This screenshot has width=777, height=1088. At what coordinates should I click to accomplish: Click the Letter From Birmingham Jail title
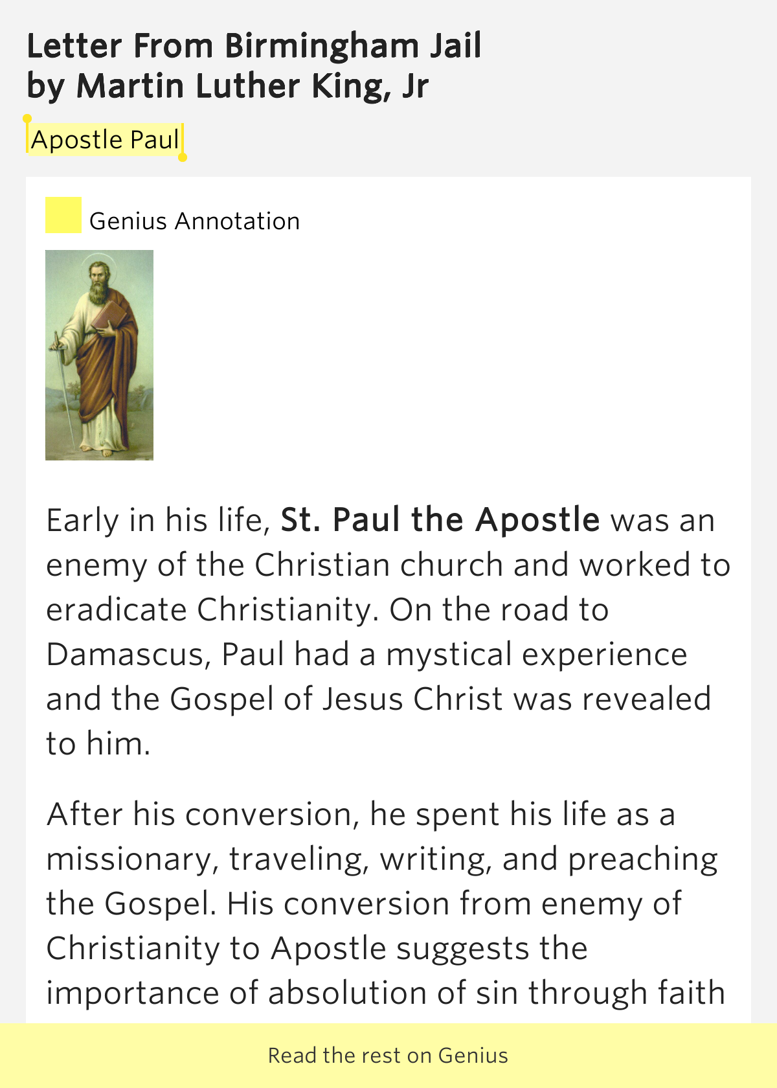pyautogui.click(x=254, y=46)
